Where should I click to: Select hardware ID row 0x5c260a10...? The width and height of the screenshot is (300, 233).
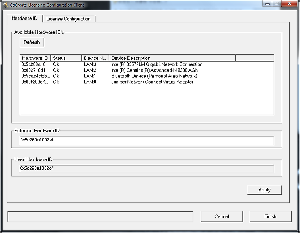[35, 64]
